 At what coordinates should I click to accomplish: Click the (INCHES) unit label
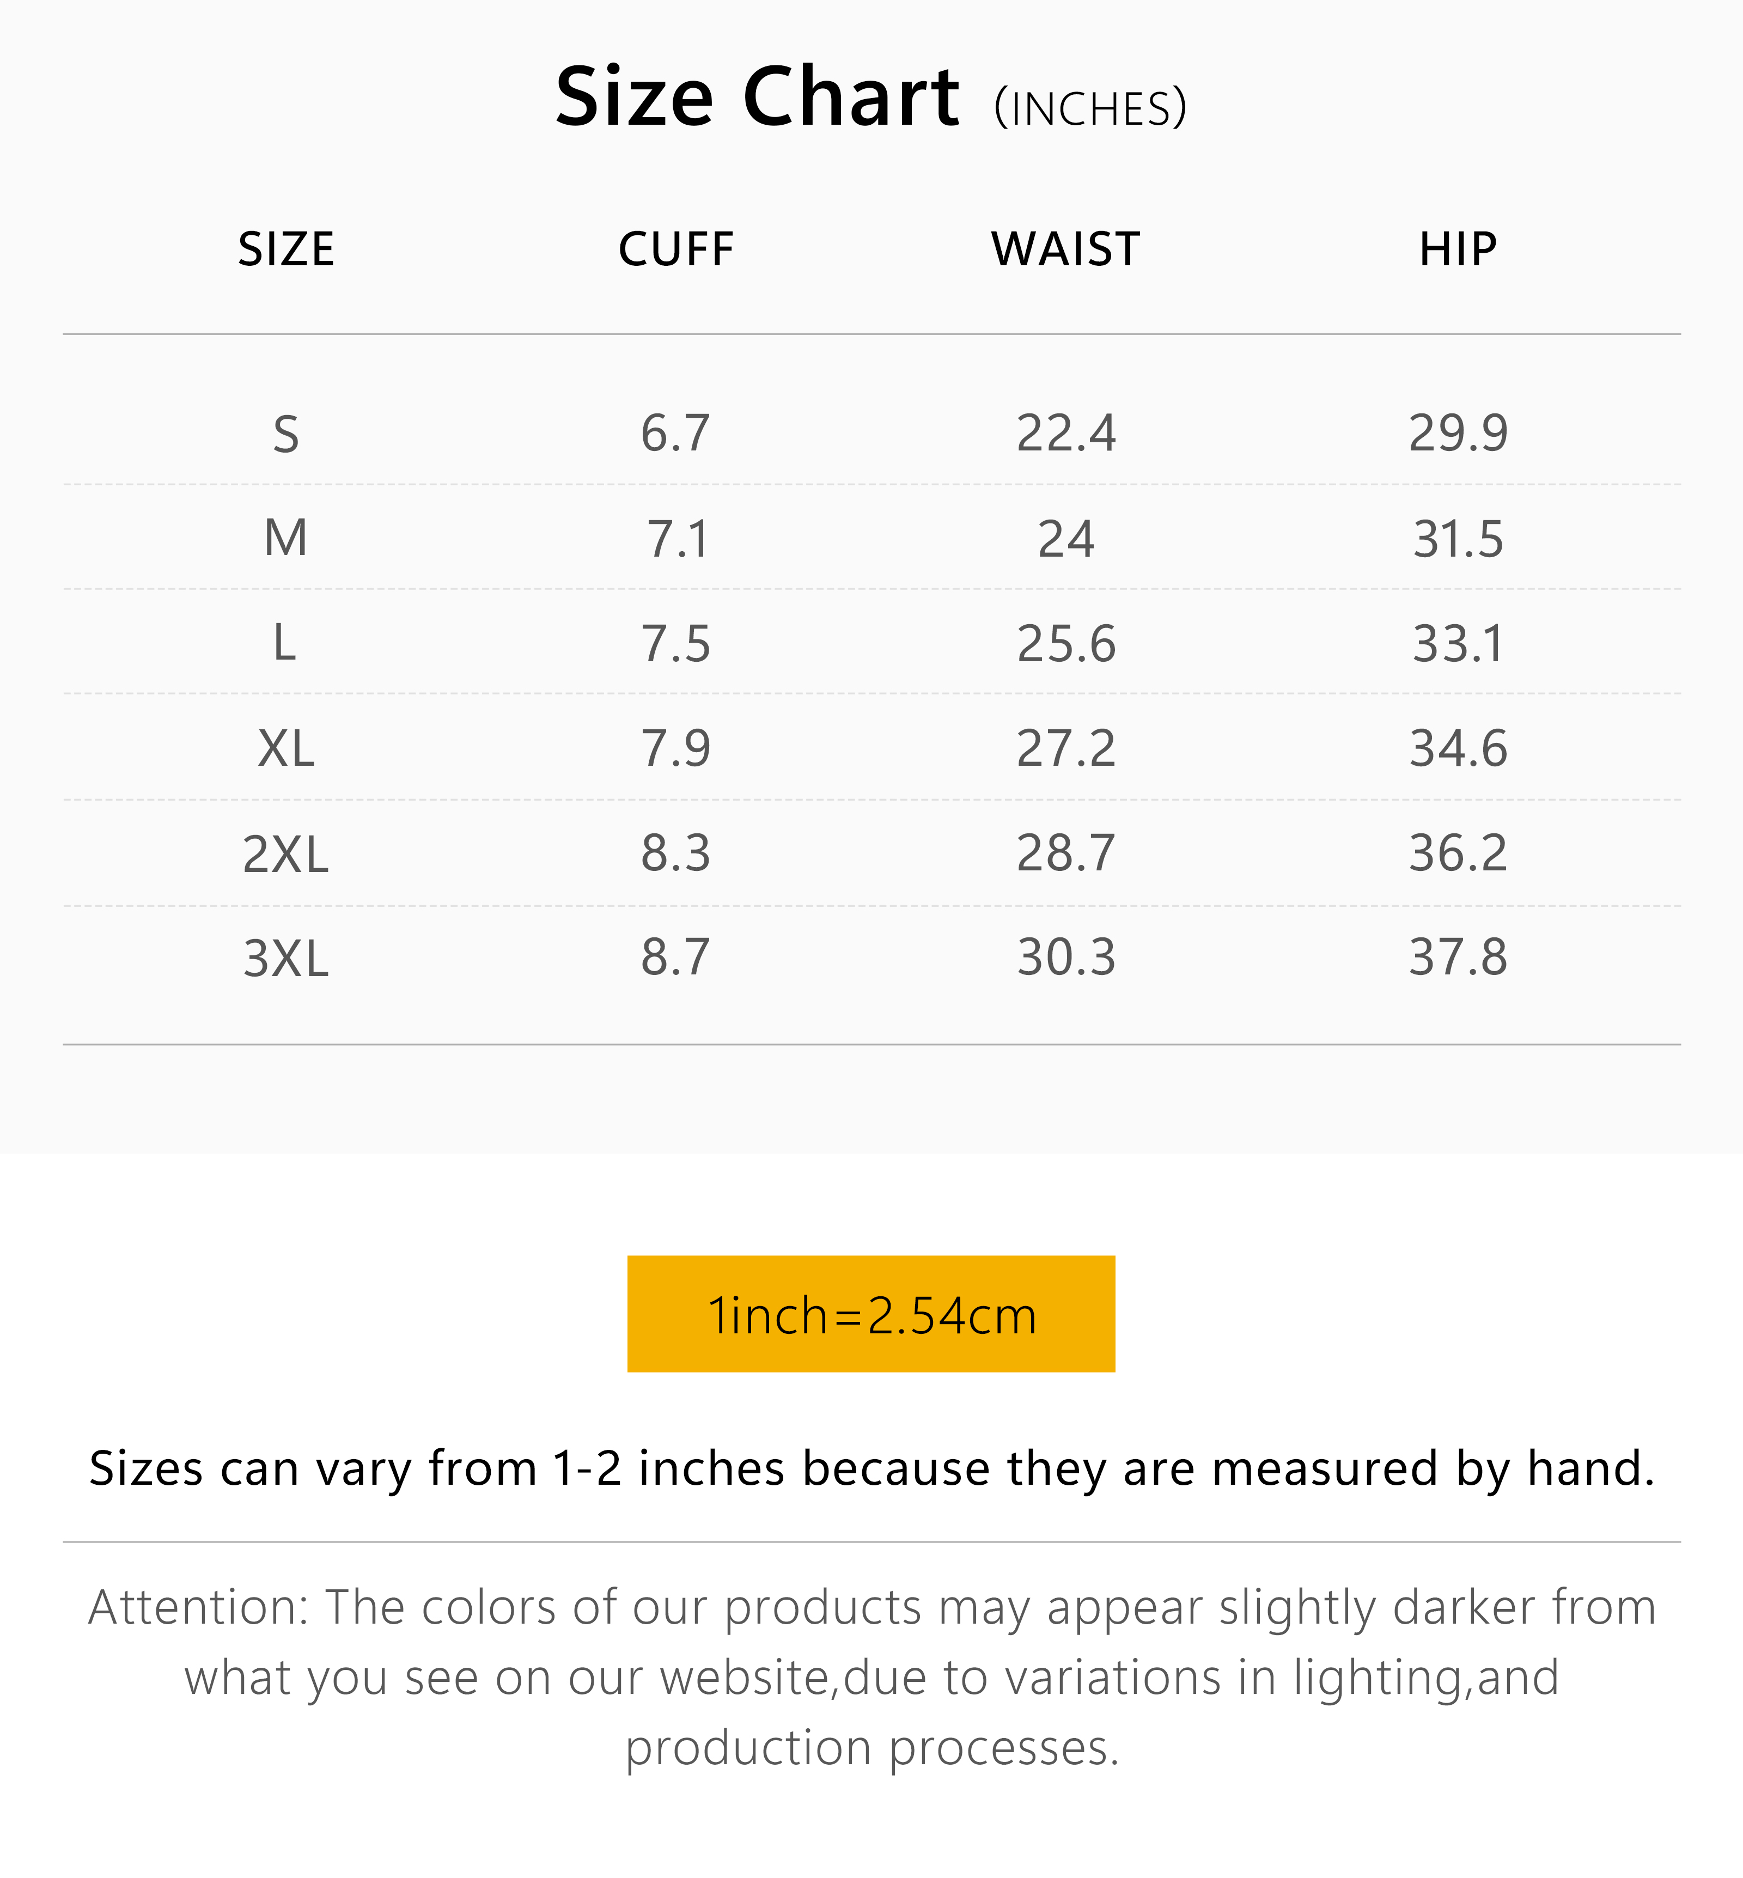(1090, 108)
